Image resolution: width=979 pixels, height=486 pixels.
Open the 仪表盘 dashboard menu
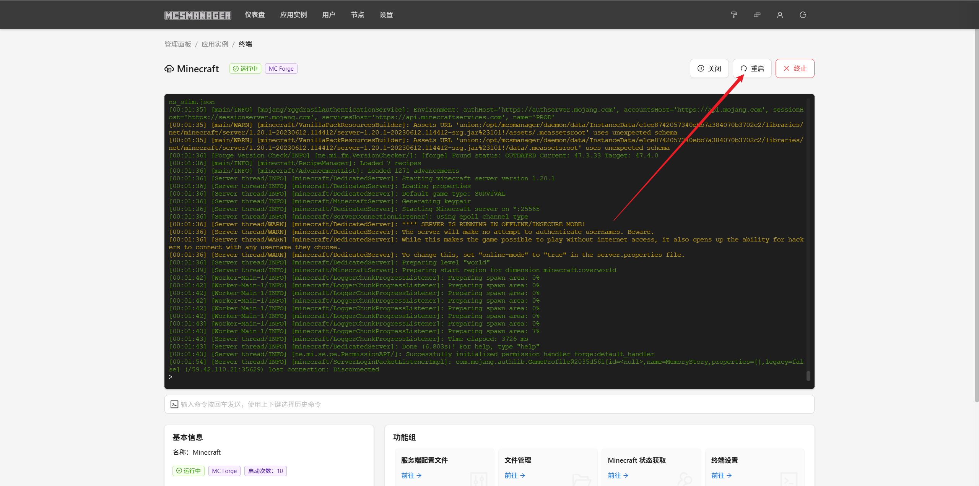[x=255, y=15]
